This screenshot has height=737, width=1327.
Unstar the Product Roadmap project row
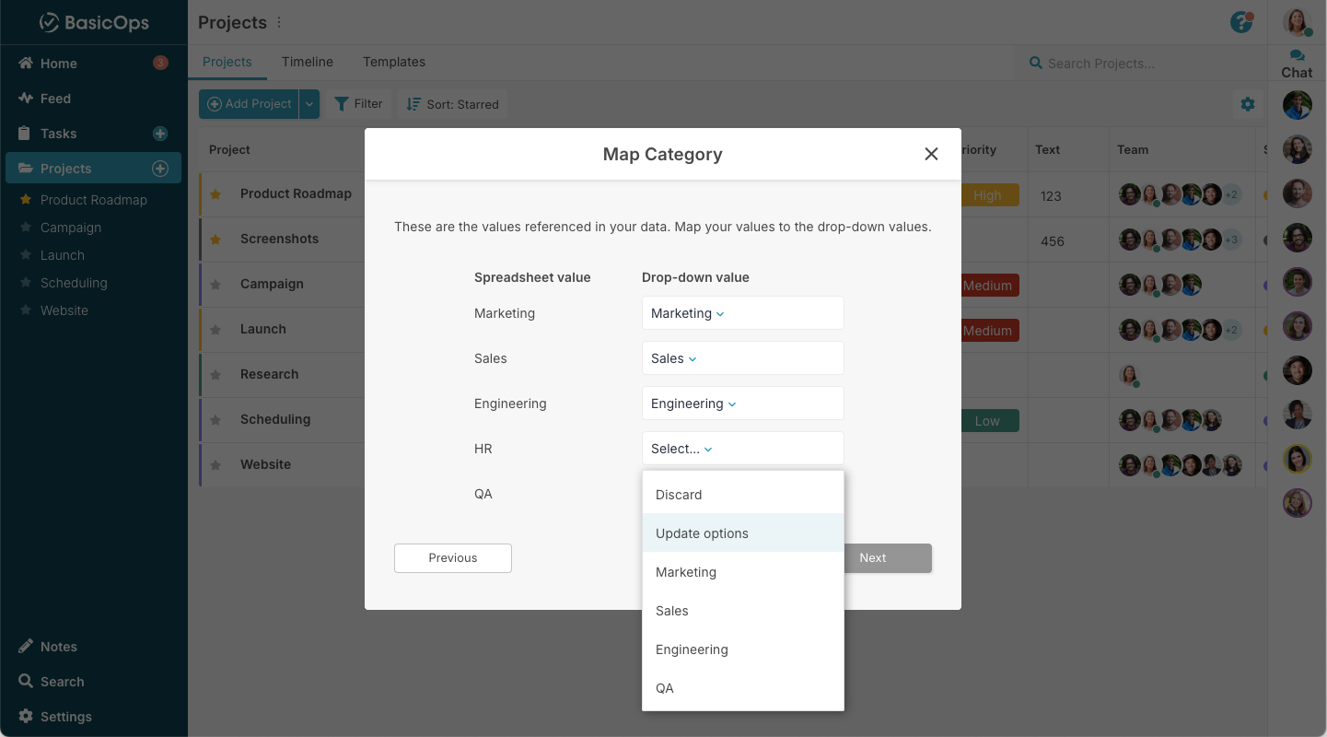[215, 194]
